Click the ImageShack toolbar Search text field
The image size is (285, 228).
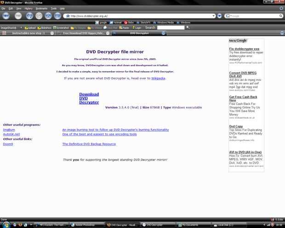tap(171, 28)
